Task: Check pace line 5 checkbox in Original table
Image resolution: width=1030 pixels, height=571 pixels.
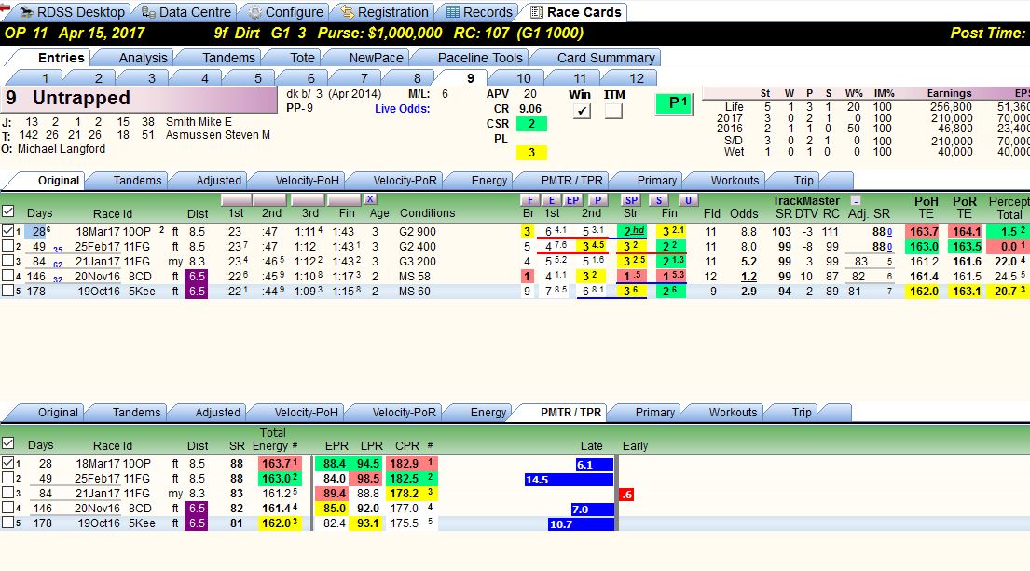Action: pos(7,290)
